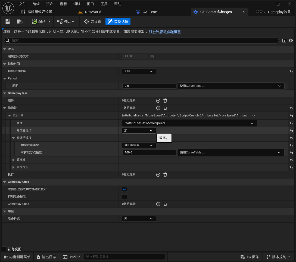Expand the 源标签 group
This screenshot has height=262, width=296.
tap(13, 160)
